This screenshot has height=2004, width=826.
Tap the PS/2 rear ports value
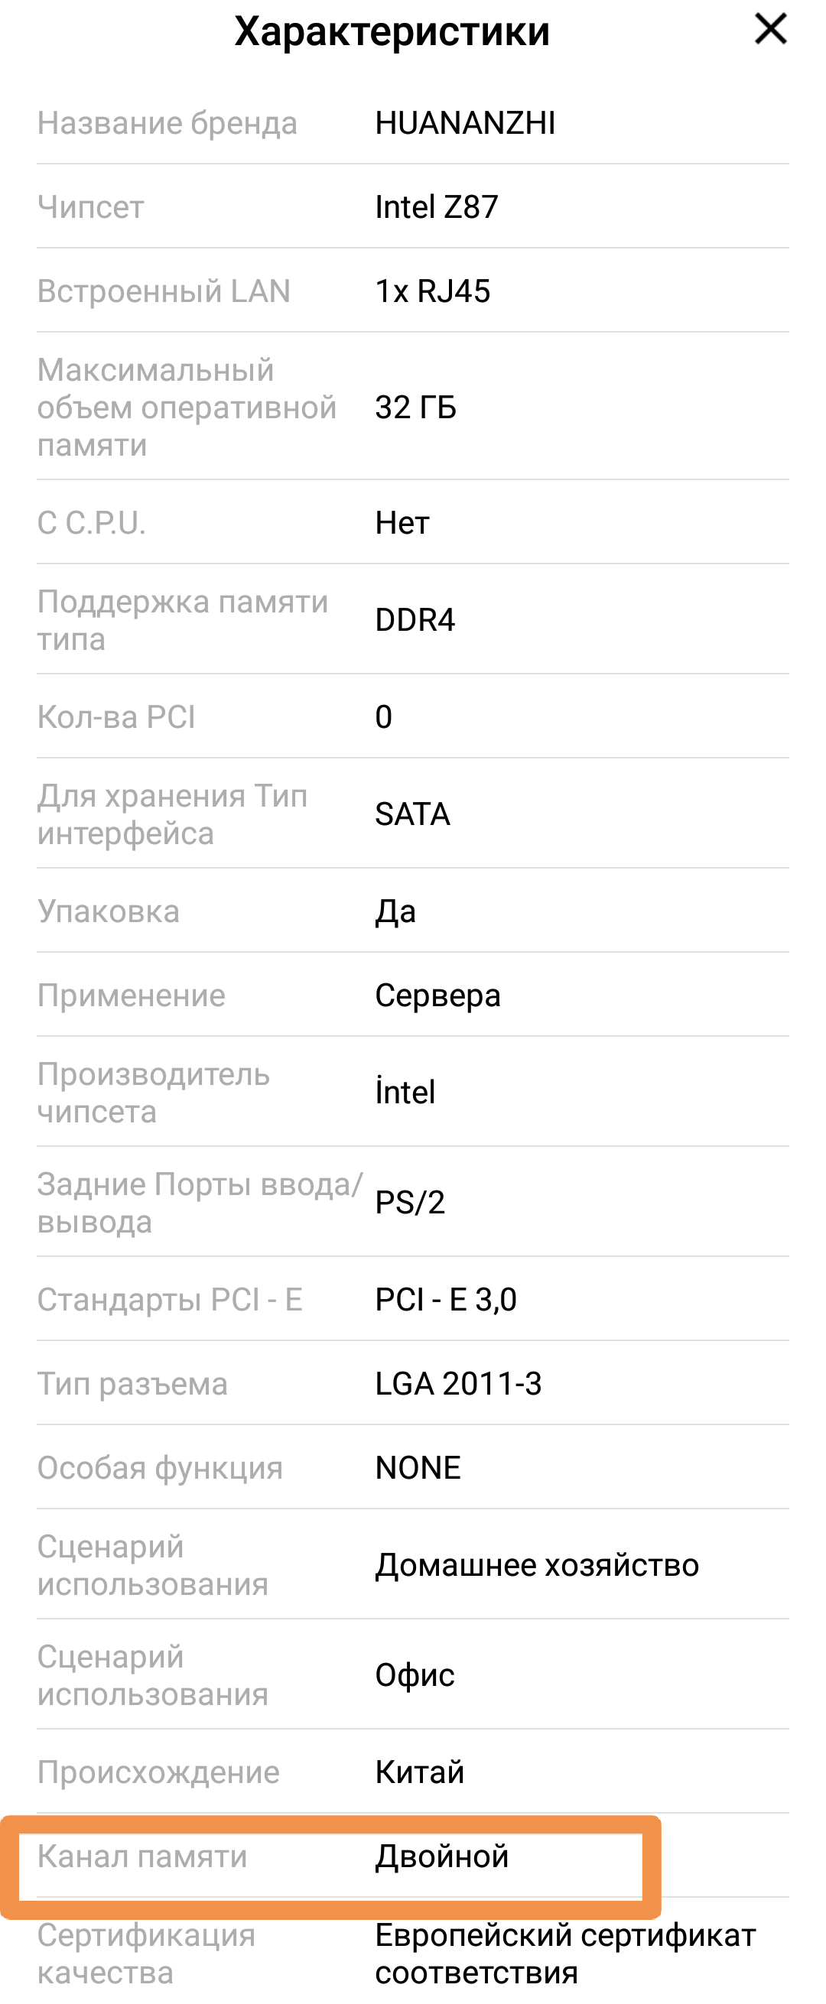[409, 1202]
